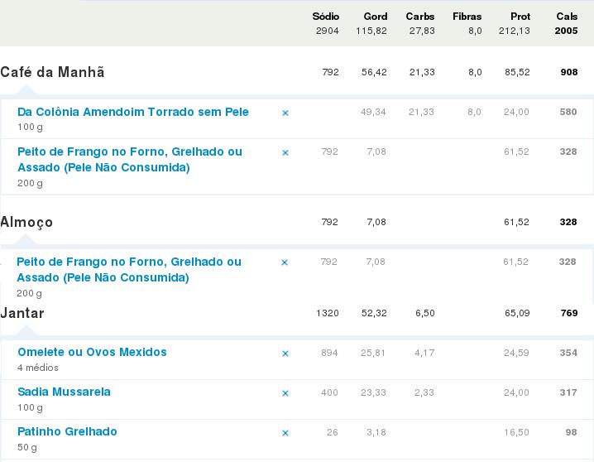Remove Sadia Mussarela with the x icon
Screen dimensions: 594x462
pyautogui.click(x=285, y=393)
